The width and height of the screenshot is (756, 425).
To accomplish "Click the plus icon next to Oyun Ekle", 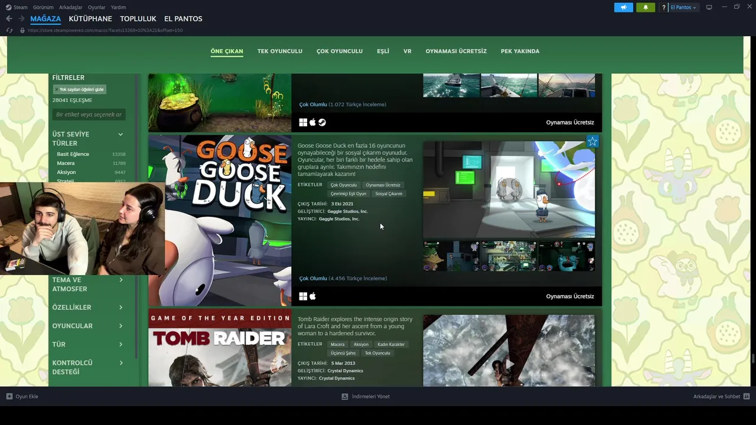I will 9,396.
